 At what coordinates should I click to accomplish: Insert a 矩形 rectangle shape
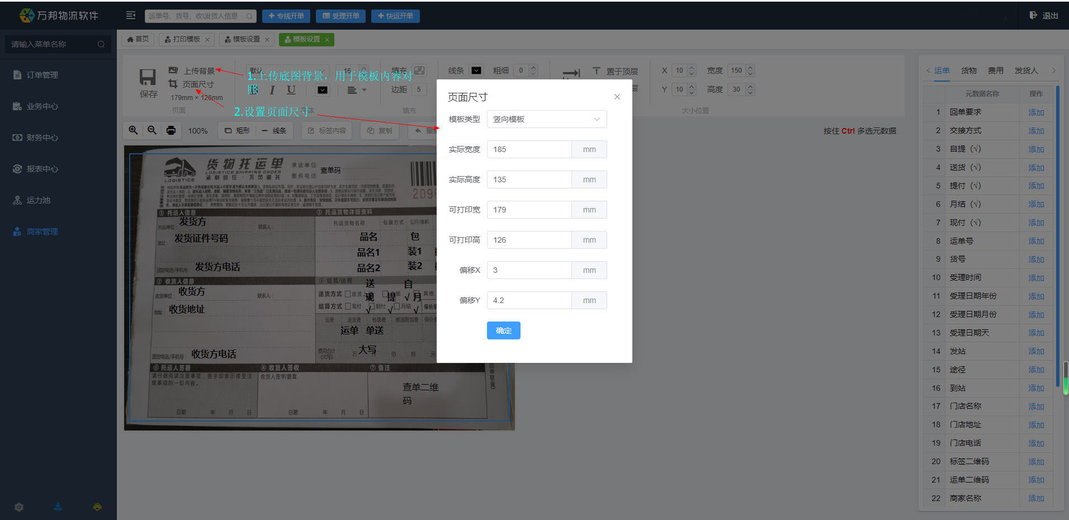coord(238,130)
